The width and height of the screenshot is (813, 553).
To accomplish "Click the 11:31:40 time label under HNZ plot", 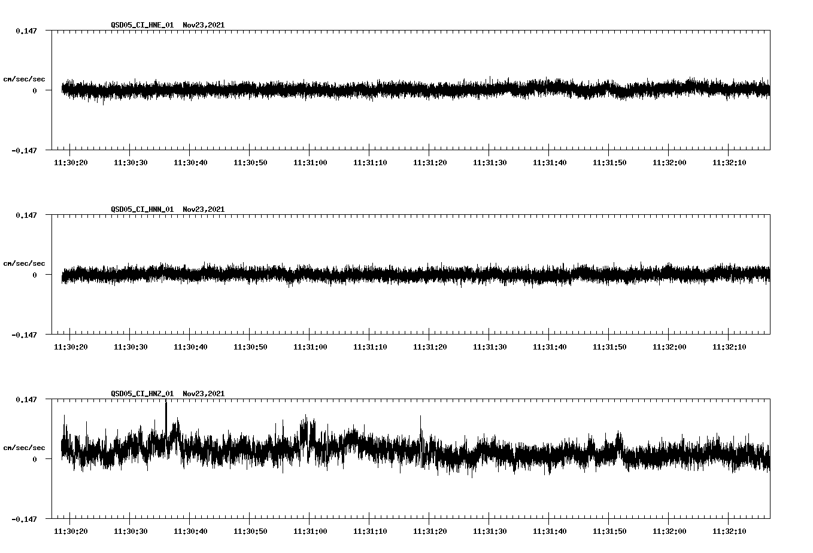I will [550, 531].
